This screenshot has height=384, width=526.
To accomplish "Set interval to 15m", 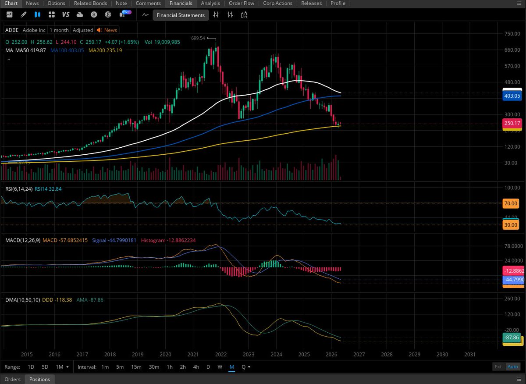I will (x=136, y=366).
